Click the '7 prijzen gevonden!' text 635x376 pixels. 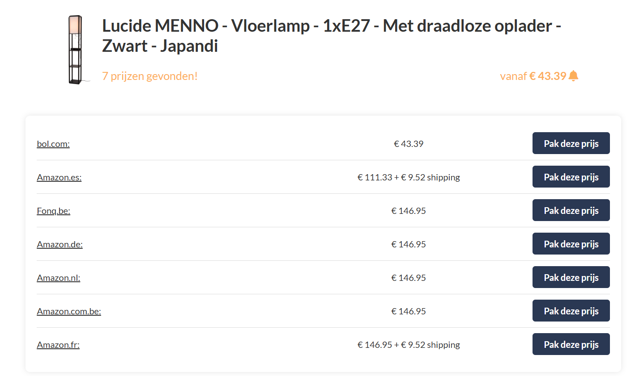click(149, 76)
